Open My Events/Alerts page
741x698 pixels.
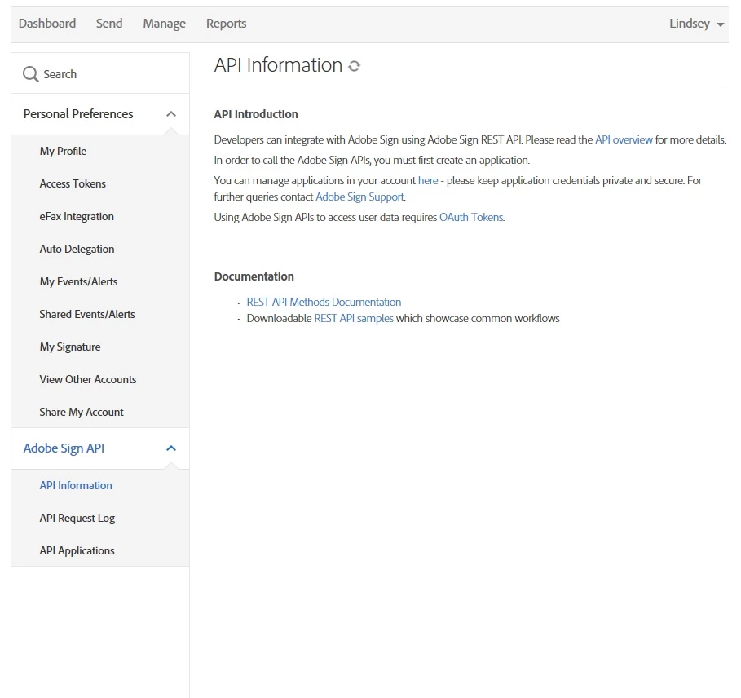78,281
